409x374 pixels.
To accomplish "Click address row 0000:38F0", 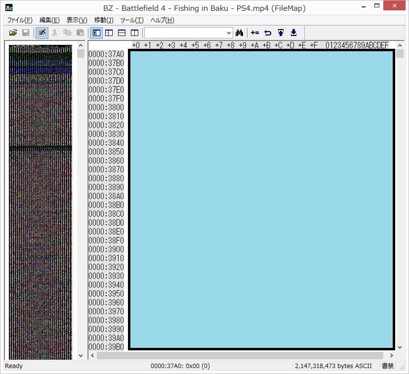I will click(x=106, y=240).
